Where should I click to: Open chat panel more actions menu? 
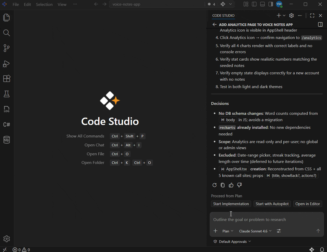(300, 16)
